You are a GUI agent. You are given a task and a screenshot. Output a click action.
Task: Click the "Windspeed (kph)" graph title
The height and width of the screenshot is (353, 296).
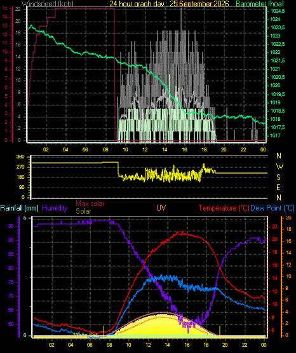48,4
